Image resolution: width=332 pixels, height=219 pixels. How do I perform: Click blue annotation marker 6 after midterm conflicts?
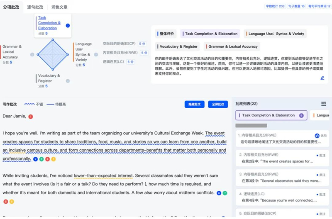219,193
